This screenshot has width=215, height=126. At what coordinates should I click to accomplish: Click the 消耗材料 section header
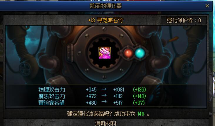pos(105,123)
